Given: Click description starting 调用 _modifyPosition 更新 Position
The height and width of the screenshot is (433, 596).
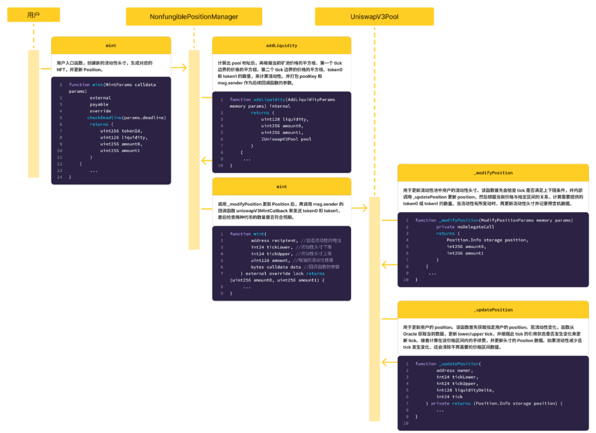Looking at the screenshot, I should click(280, 211).
